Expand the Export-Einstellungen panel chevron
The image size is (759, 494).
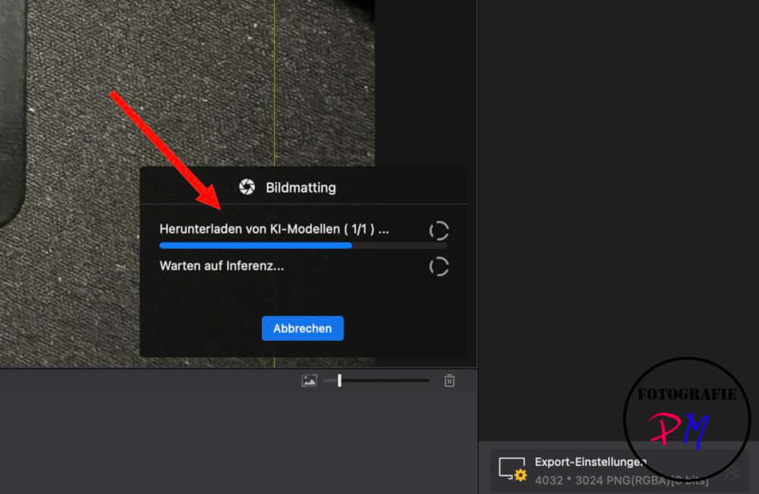tap(732, 471)
